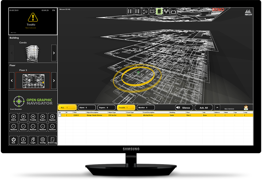Restore the simulated Alarm event
The image size is (262, 180).
coord(14,127)
